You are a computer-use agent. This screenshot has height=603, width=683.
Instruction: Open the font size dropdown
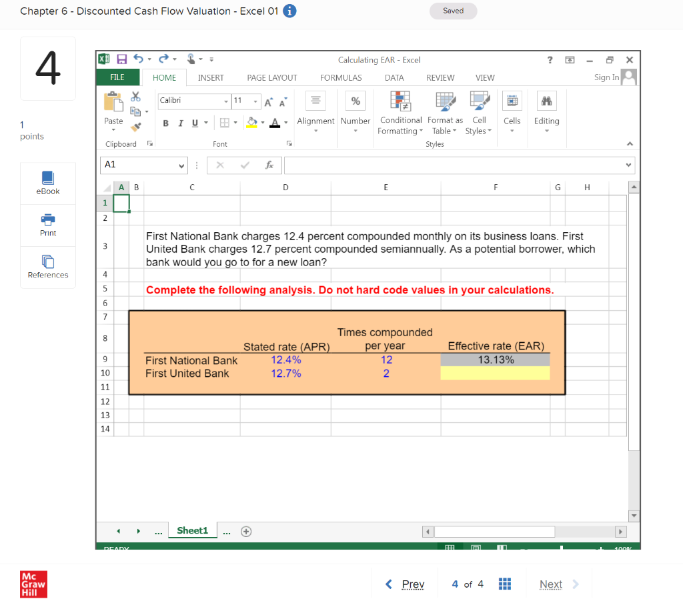coord(254,101)
